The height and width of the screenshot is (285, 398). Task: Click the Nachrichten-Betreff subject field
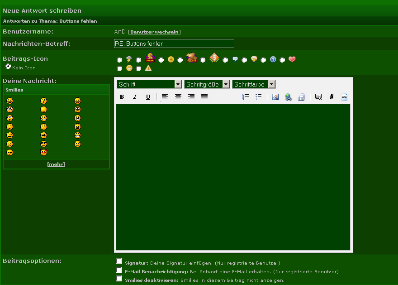click(174, 43)
